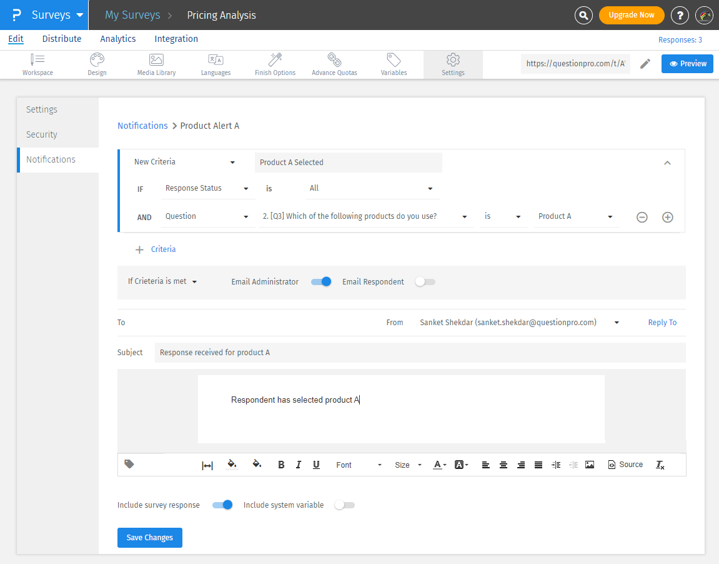Open the survey link edit pencil icon
The image size is (719, 564).
pos(645,63)
